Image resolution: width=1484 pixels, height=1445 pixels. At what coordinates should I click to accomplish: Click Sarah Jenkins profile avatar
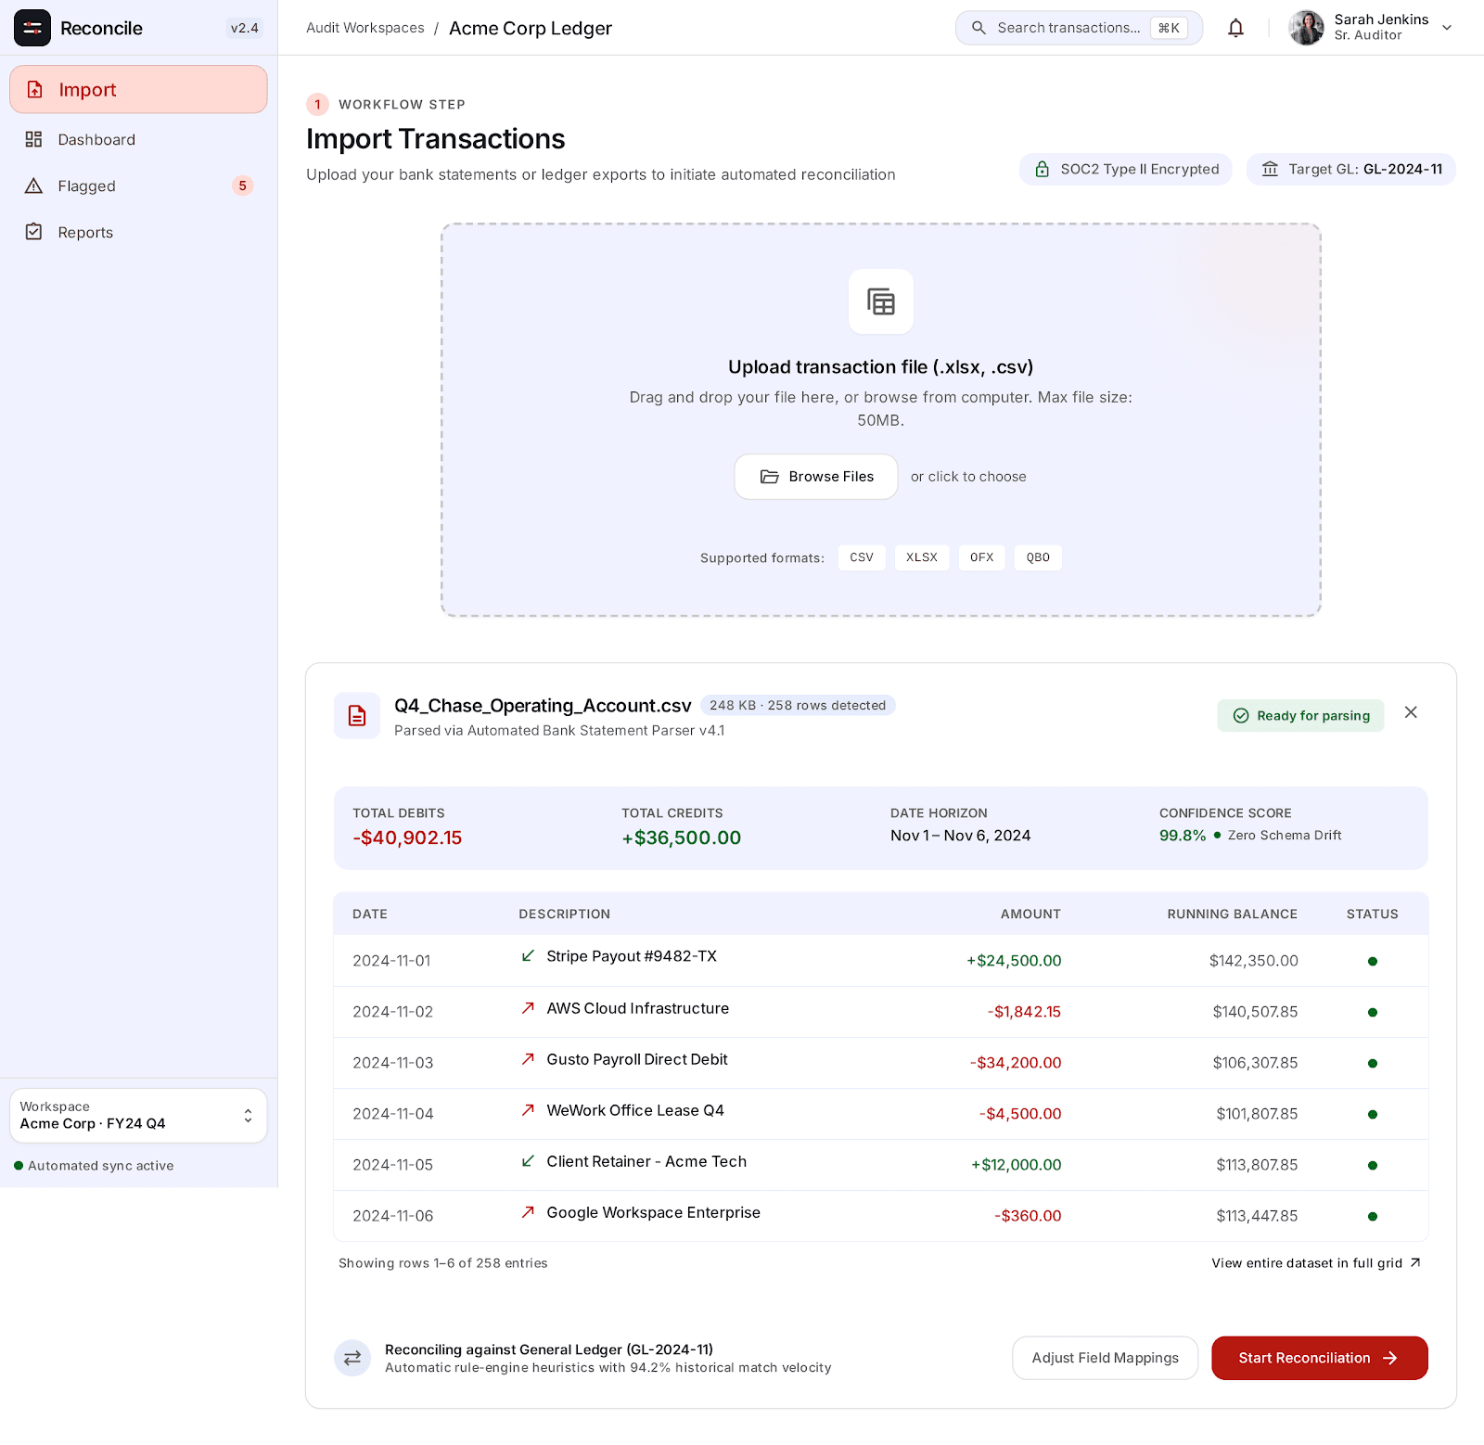[1306, 28]
